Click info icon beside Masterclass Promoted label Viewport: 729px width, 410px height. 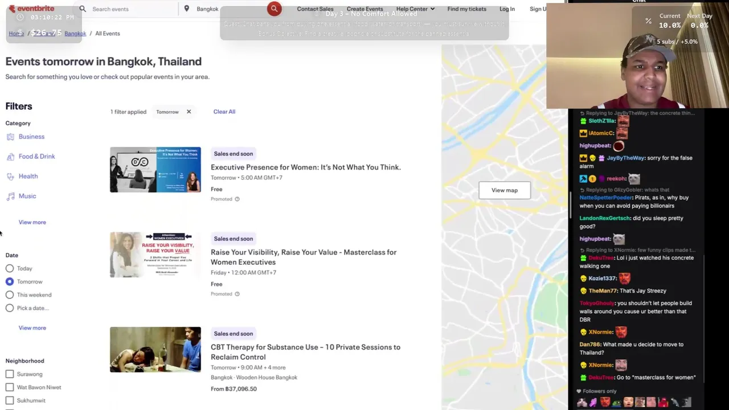coord(237,294)
